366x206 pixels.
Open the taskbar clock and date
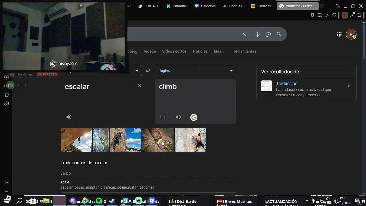[342, 201]
